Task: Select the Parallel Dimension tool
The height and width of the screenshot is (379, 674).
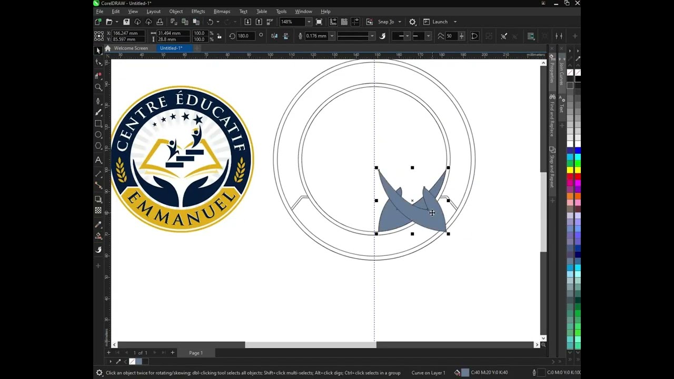Action: pos(98,174)
